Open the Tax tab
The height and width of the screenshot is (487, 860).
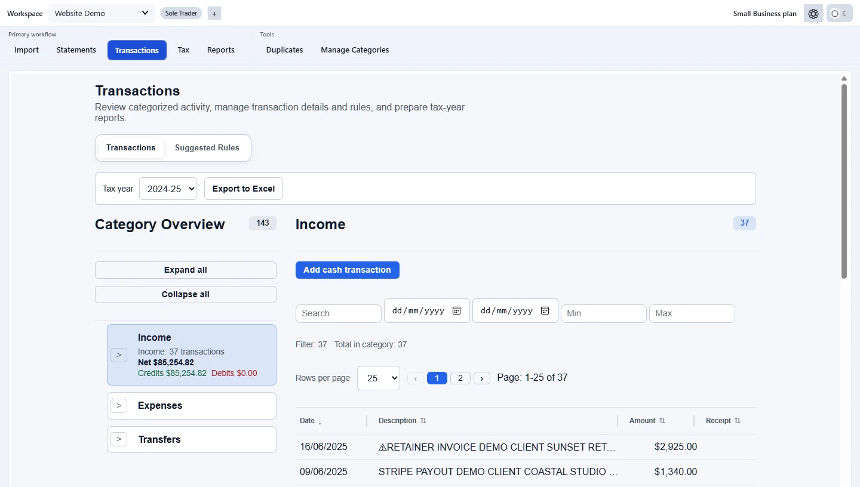point(183,50)
